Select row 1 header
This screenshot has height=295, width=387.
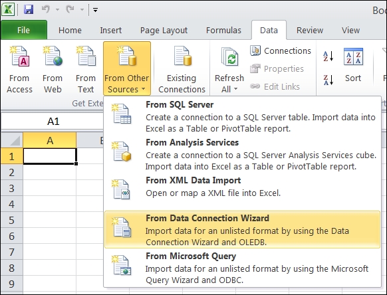[x=12, y=156]
